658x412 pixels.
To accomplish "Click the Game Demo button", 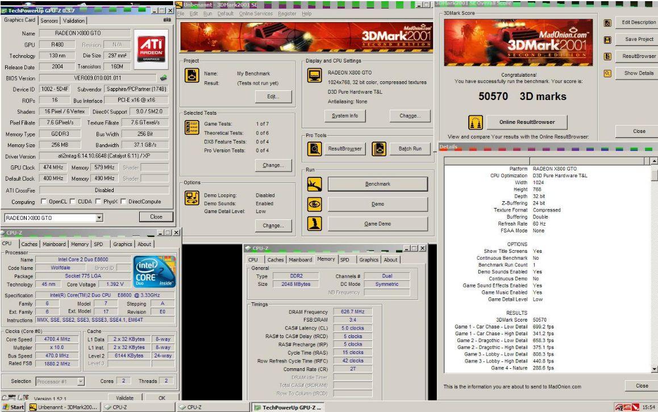I will pos(378,224).
